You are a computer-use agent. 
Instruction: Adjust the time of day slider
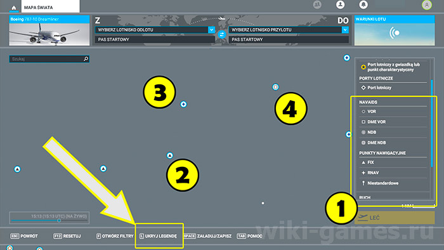59,220
